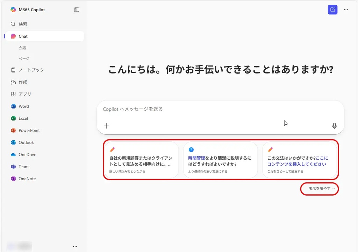Launch PowerPoint from the sidebar
This screenshot has width=358, height=252.
click(x=29, y=131)
